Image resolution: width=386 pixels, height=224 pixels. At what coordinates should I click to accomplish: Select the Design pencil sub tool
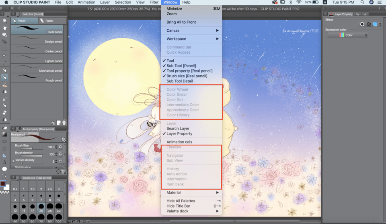point(37,39)
